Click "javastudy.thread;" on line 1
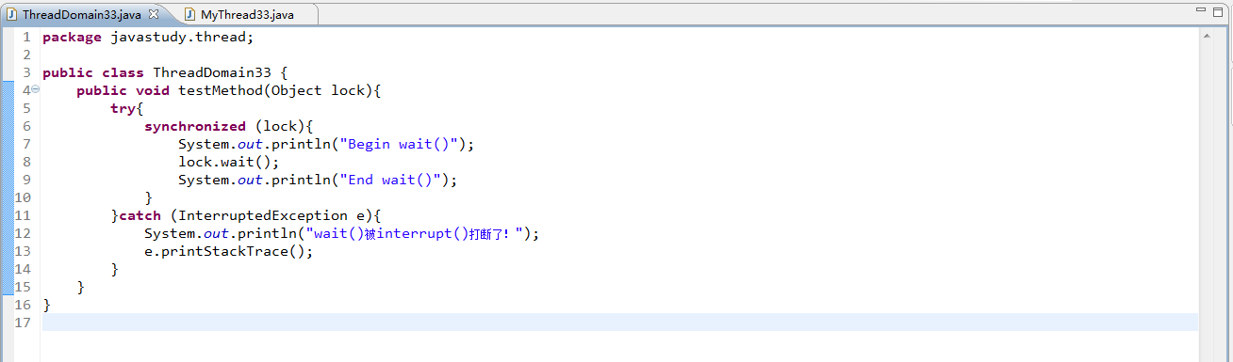 pyautogui.click(x=182, y=37)
